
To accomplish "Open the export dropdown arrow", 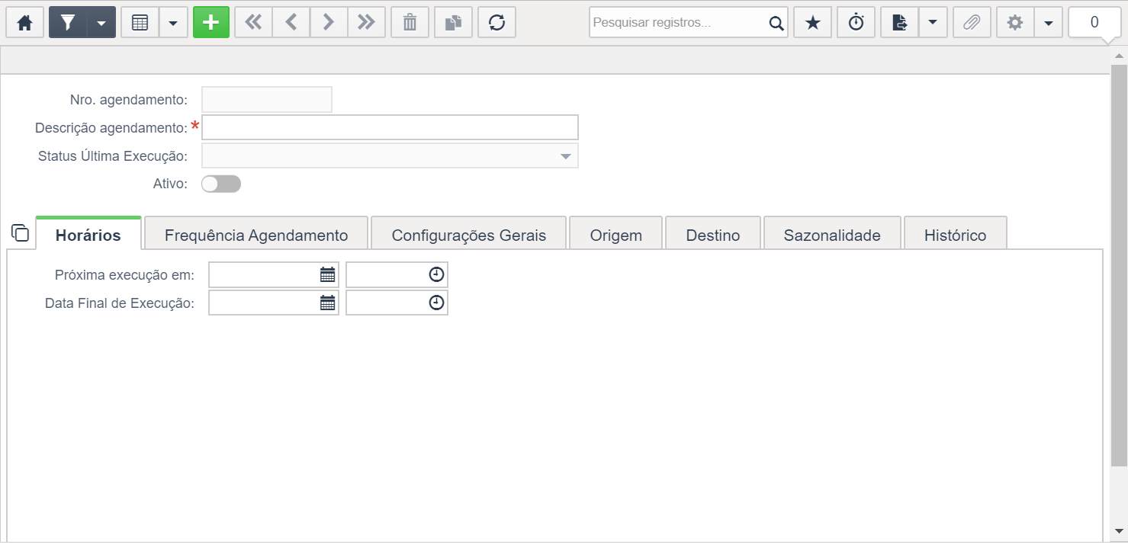I will (x=933, y=23).
